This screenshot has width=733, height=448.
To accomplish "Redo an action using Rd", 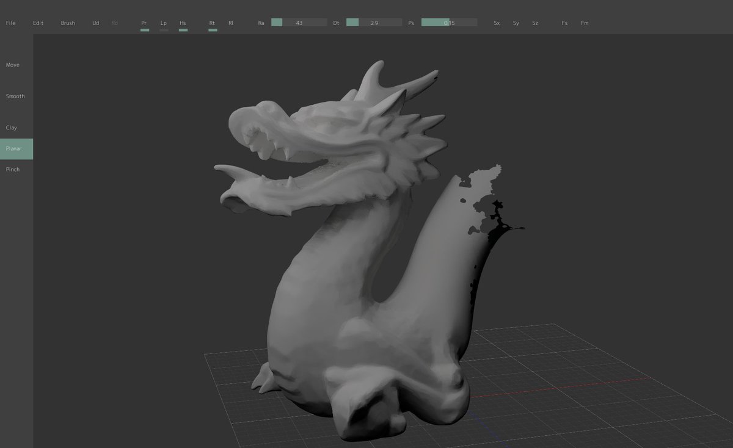I will [114, 23].
